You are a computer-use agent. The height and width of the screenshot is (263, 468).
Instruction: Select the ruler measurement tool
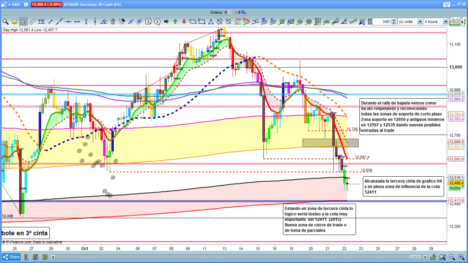point(32,21)
